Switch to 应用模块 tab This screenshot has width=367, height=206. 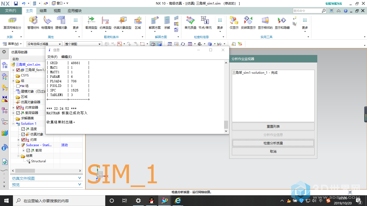click(75, 11)
